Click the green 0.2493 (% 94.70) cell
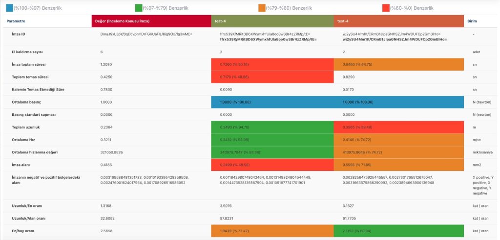This screenshot has height=240, width=500. pos(272,128)
